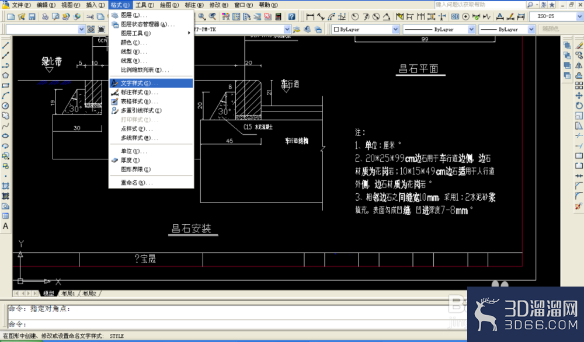Select the Ellipse draw tool
The height and width of the screenshot is (342, 584).
(x=6, y=136)
